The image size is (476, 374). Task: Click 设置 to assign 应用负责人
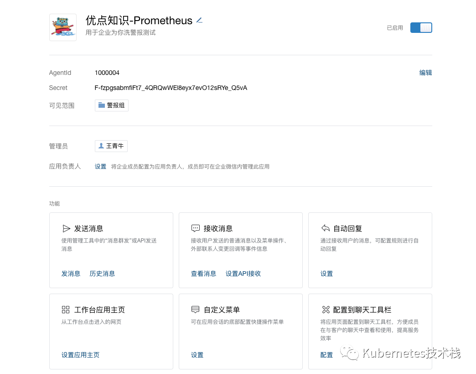[100, 166]
